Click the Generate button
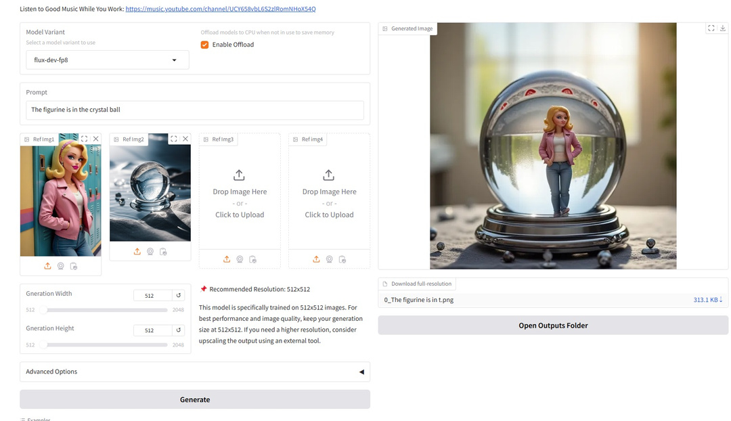 [195, 399]
